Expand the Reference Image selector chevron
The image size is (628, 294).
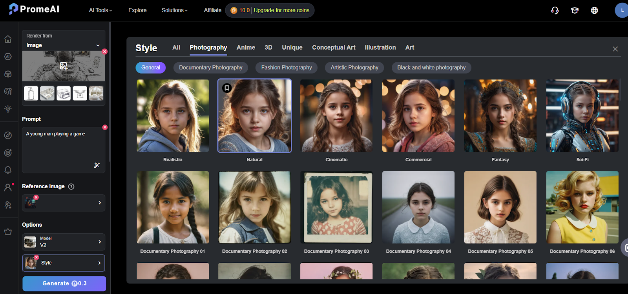point(100,203)
